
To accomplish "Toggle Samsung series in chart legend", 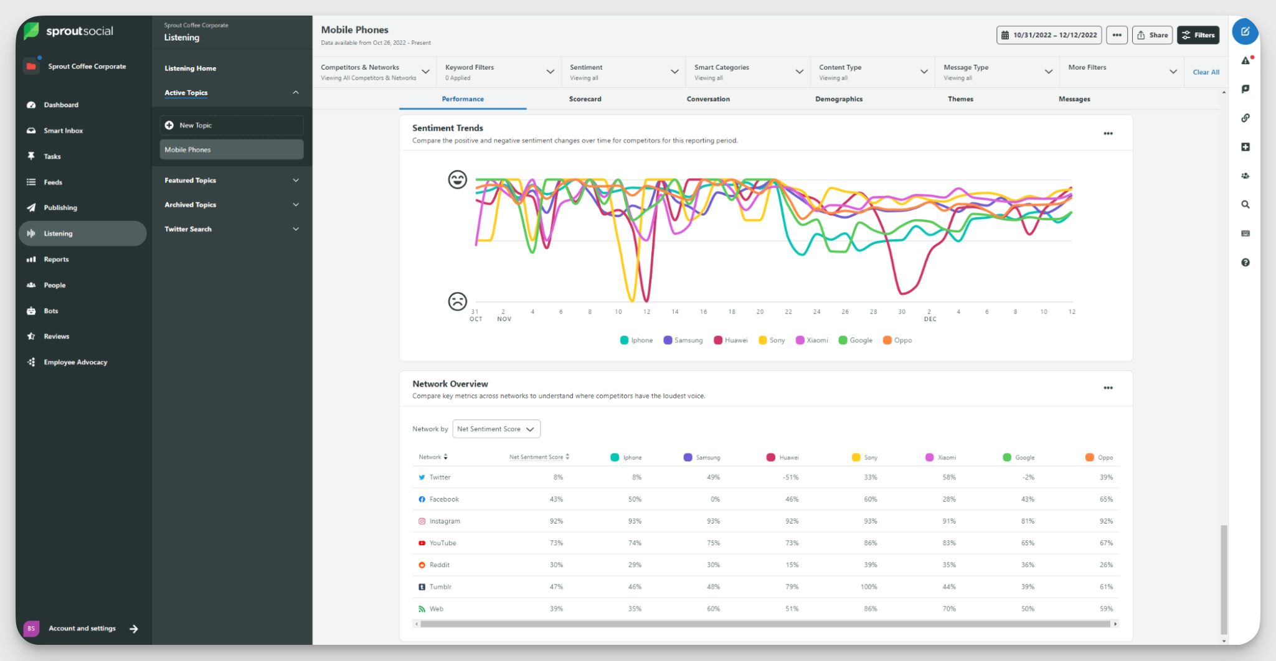I will (x=683, y=340).
